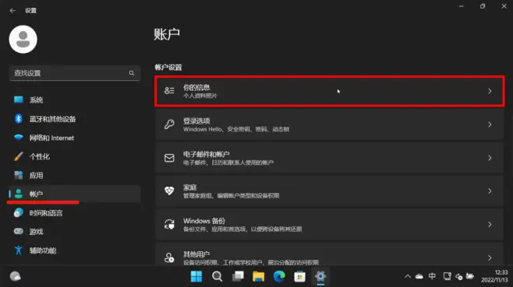Expand the chevron on the 登录选项 row

(490, 124)
